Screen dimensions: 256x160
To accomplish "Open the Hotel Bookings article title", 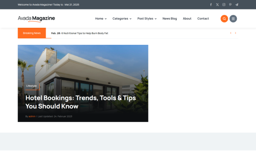I will click(x=81, y=102).
